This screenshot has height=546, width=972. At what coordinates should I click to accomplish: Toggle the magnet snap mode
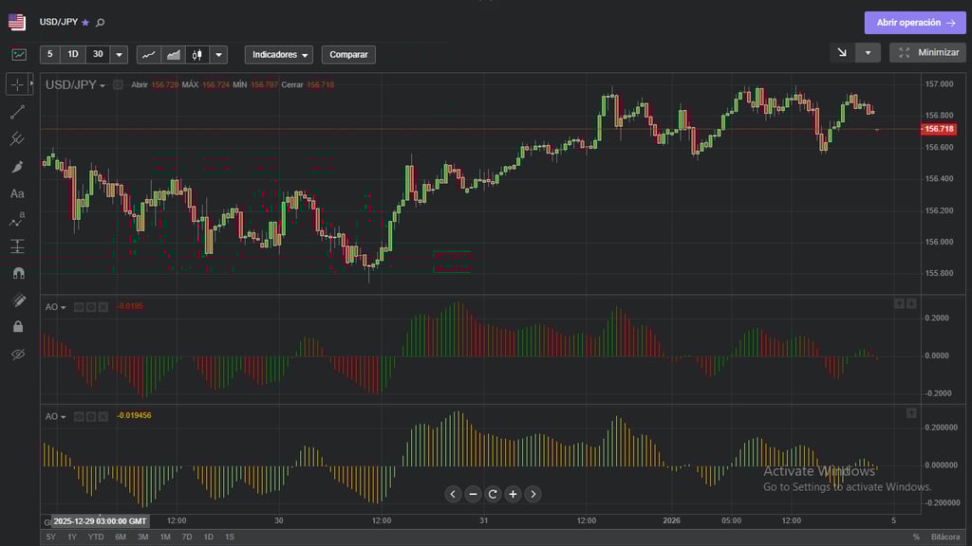[18, 273]
